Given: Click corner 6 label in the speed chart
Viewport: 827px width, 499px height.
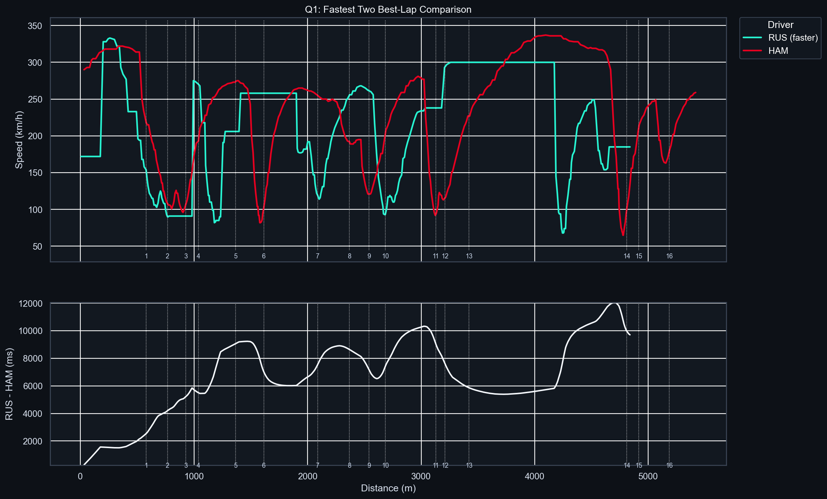Looking at the screenshot, I should click(x=264, y=256).
